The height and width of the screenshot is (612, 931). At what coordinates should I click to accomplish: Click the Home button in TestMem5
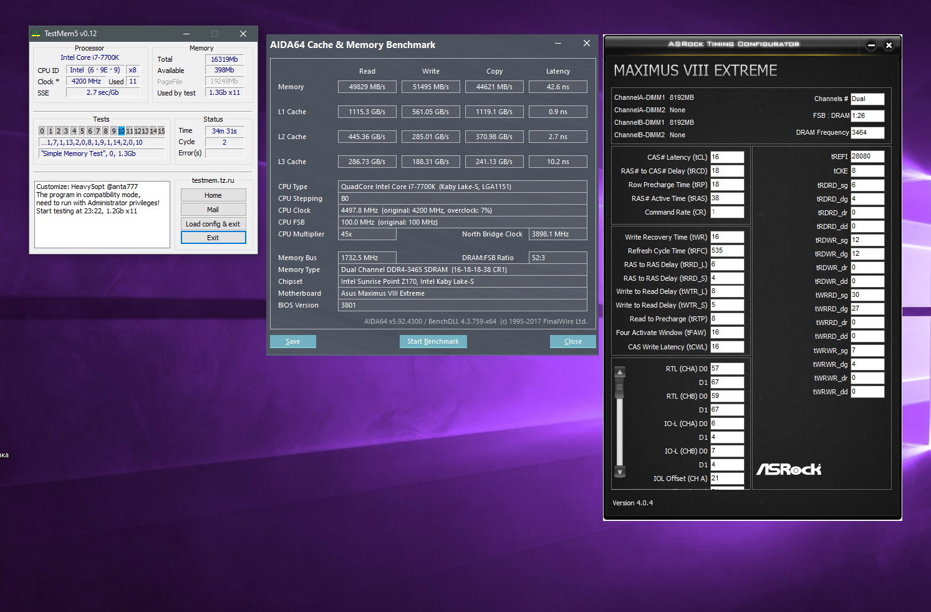[213, 195]
